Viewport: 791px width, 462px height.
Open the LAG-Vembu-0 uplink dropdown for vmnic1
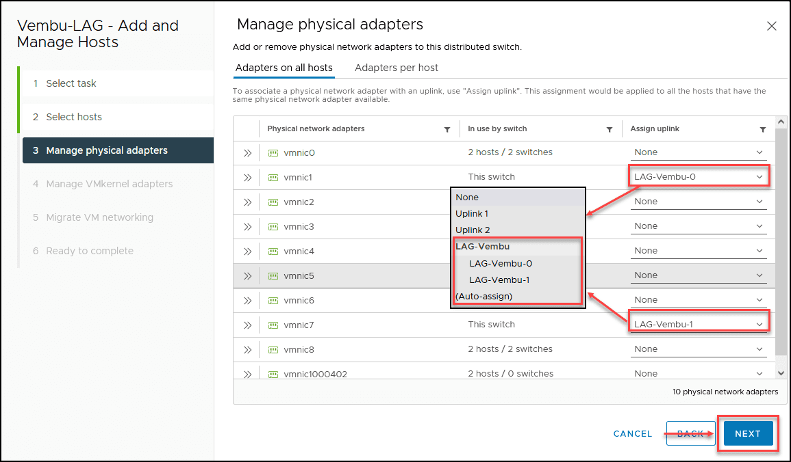click(x=699, y=176)
